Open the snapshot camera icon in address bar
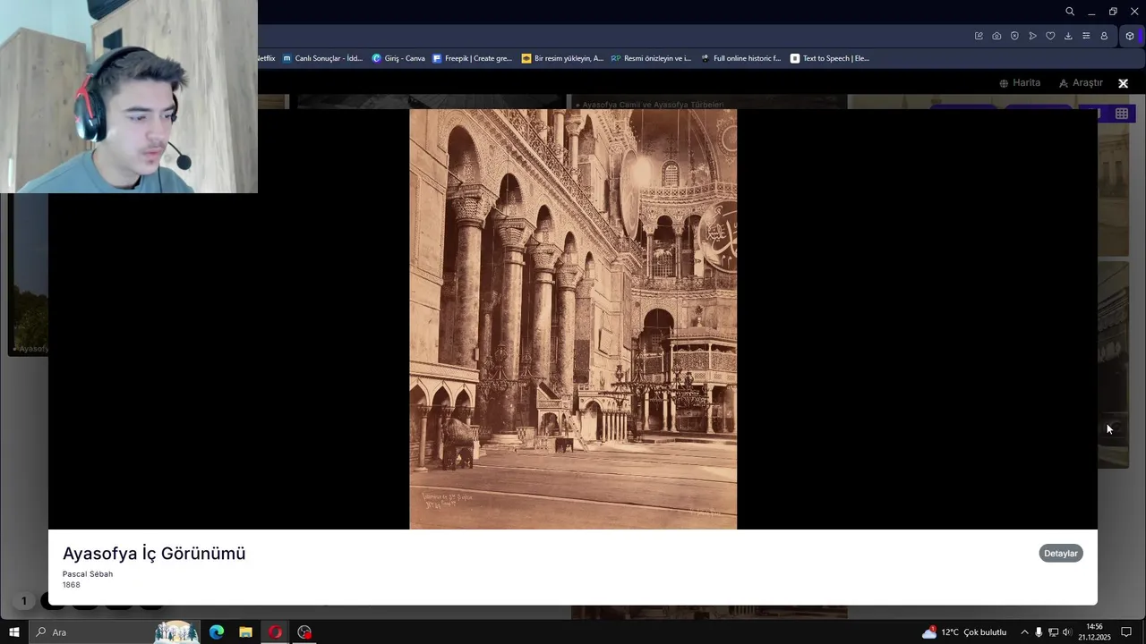This screenshot has width=1146, height=644. pos(996,36)
